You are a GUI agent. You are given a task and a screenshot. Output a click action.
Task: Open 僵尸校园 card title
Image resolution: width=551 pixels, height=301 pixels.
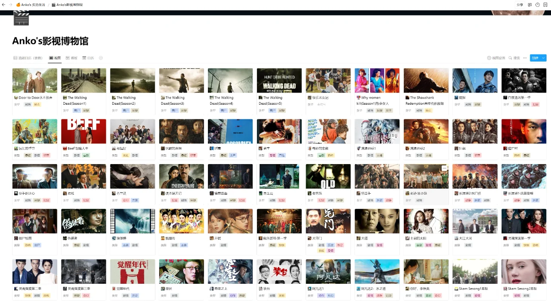tap(25, 238)
